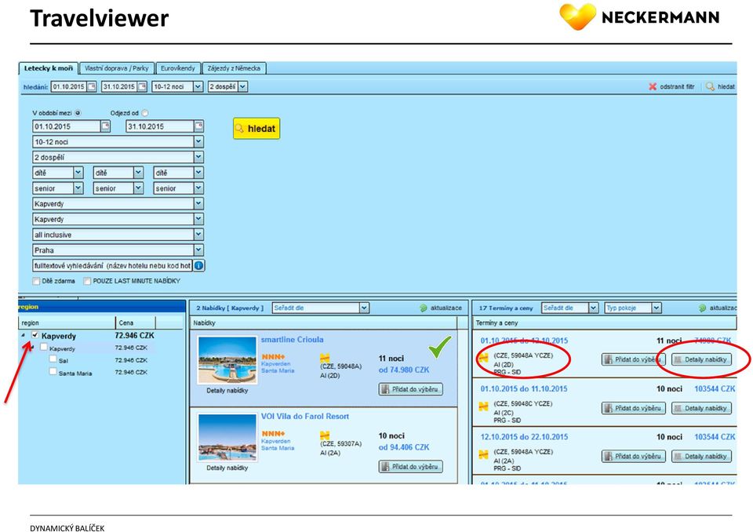
Task: Open the smartline Crioula hotel link
Action: click(292, 339)
